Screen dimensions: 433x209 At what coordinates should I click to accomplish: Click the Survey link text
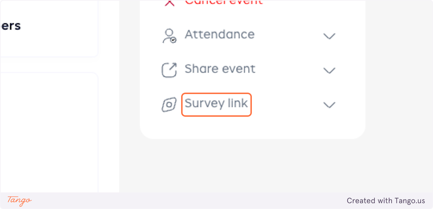coord(216,104)
